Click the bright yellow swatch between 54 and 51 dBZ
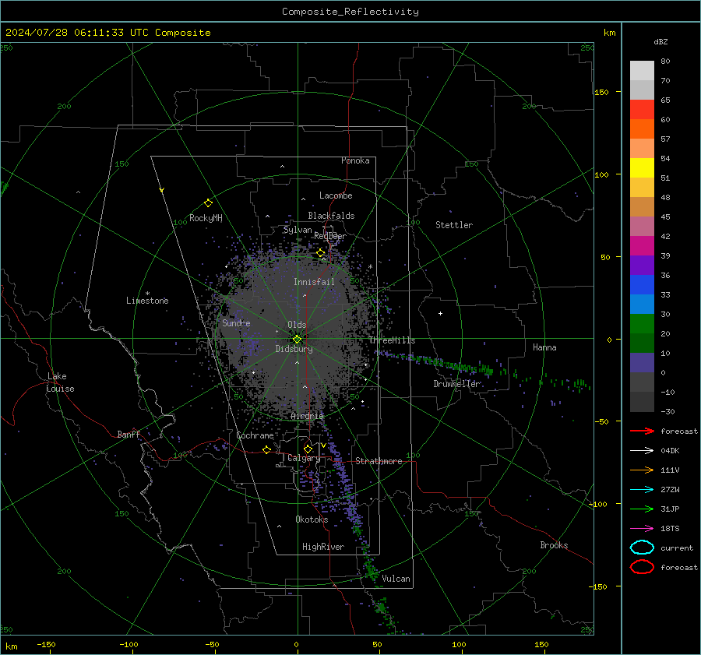Screen dimensions: 701x655 pyautogui.click(x=642, y=167)
